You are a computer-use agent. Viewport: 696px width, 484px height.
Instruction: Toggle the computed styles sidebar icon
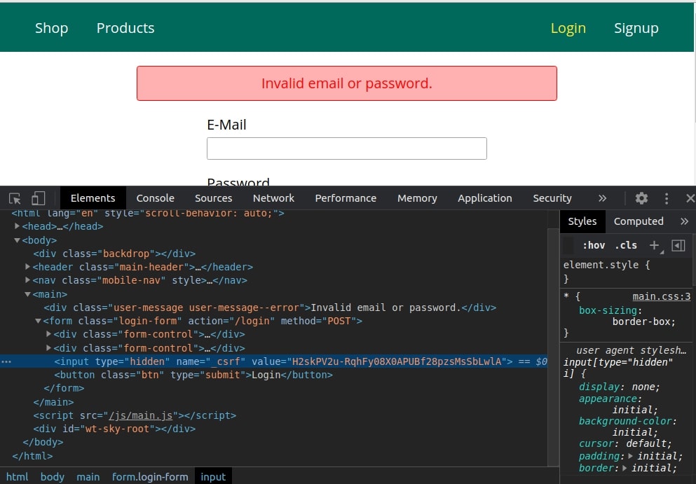(678, 245)
